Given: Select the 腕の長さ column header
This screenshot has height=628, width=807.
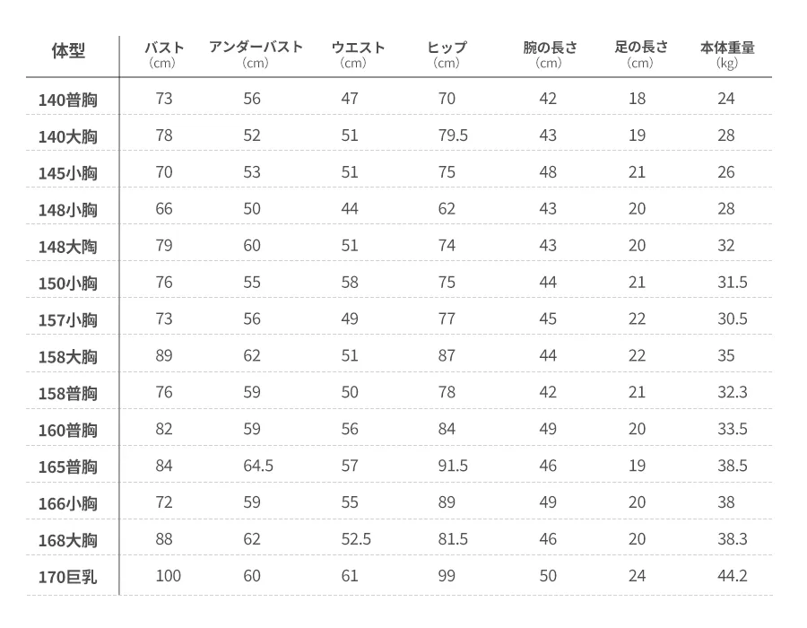Looking at the screenshot, I should click(x=550, y=48).
